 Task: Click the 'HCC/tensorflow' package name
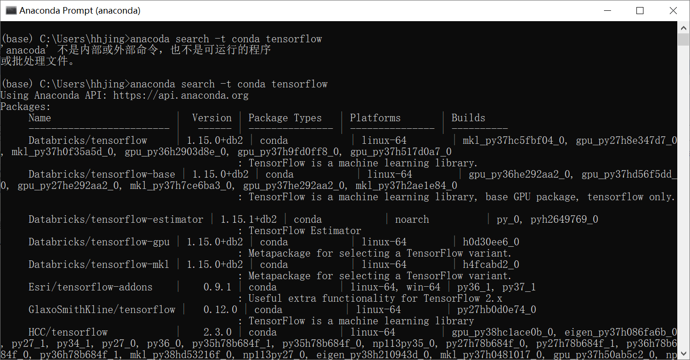pos(68,332)
